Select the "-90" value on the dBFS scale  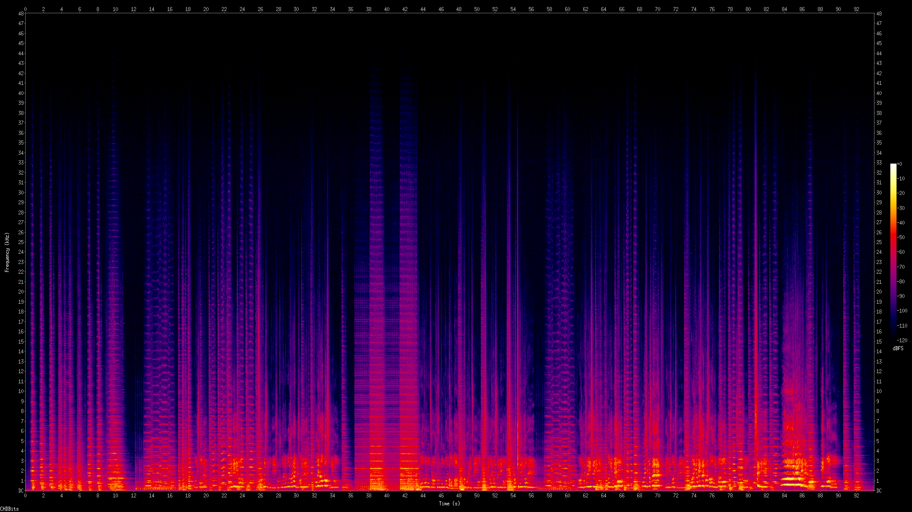click(901, 296)
